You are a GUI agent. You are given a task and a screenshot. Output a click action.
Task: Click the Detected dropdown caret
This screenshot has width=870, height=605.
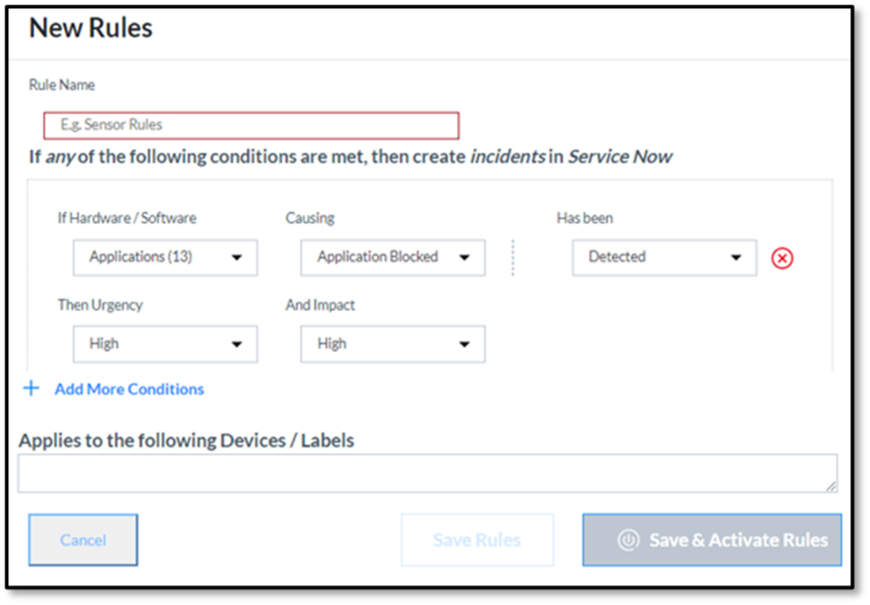coord(736,257)
